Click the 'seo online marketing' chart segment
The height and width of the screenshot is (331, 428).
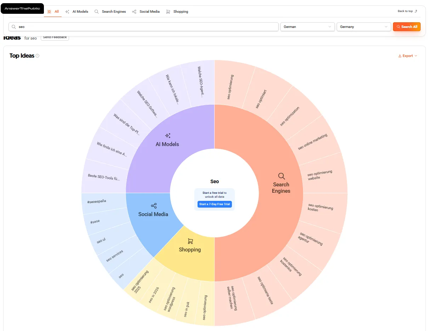(313, 141)
